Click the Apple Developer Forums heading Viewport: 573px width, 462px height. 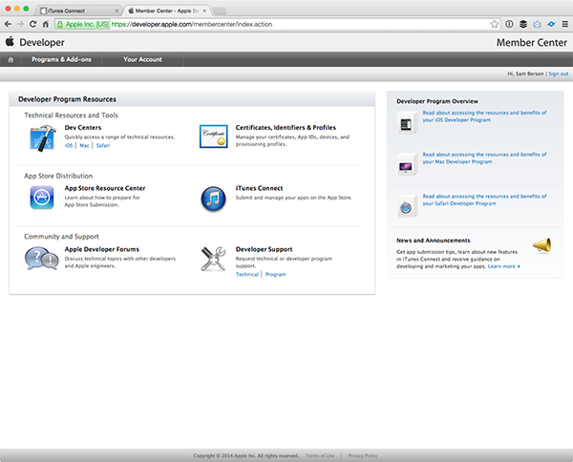[x=102, y=249]
